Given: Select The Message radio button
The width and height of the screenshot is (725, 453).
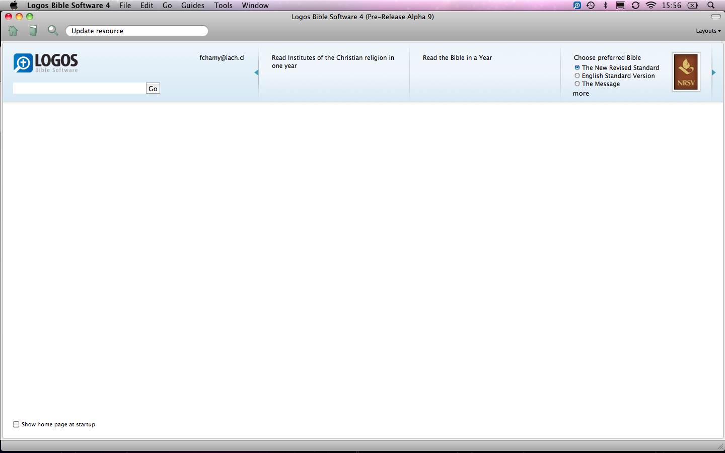Looking at the screenshot, I should click(577, 84).
